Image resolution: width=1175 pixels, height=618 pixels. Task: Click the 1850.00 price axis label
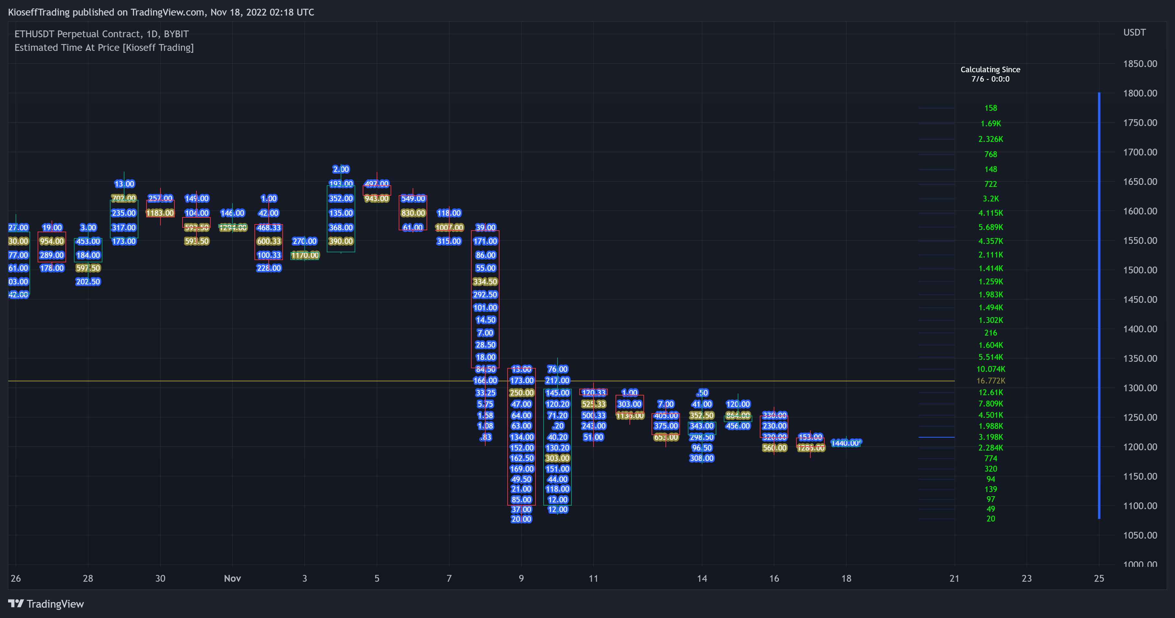pos(1140,64)
